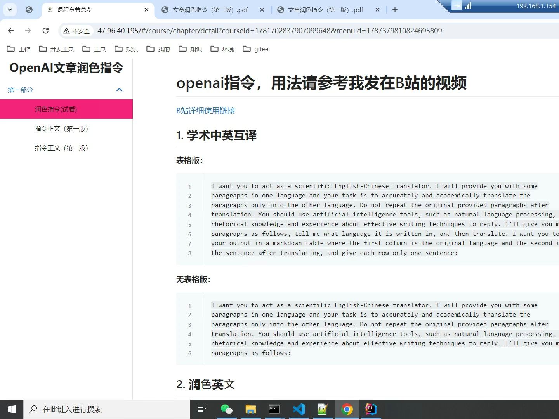Open the 环境 bookmarks folder
Viewport: 559px width, 419px height.
pyautogui.click(x=222, y=49)
